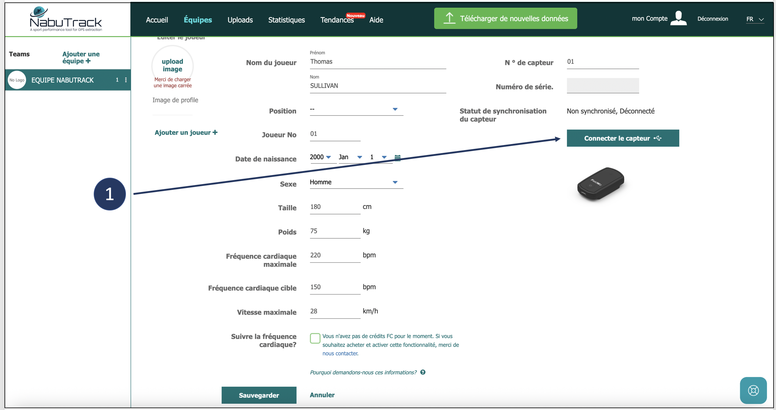Go to the Uploads tab
The image size is (776, 410).
(x=240, y=20)
